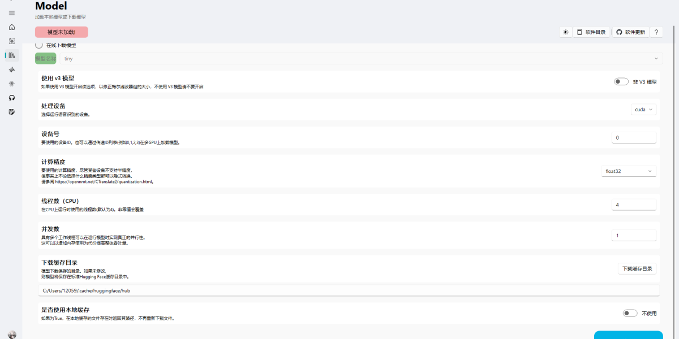
Task: Select the 在线下载模型 radio button
Action: (39, 45)
